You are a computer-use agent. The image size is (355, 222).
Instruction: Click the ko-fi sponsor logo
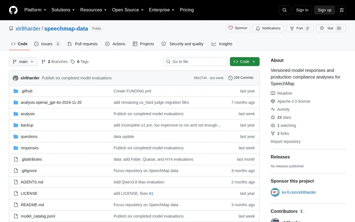275,192
